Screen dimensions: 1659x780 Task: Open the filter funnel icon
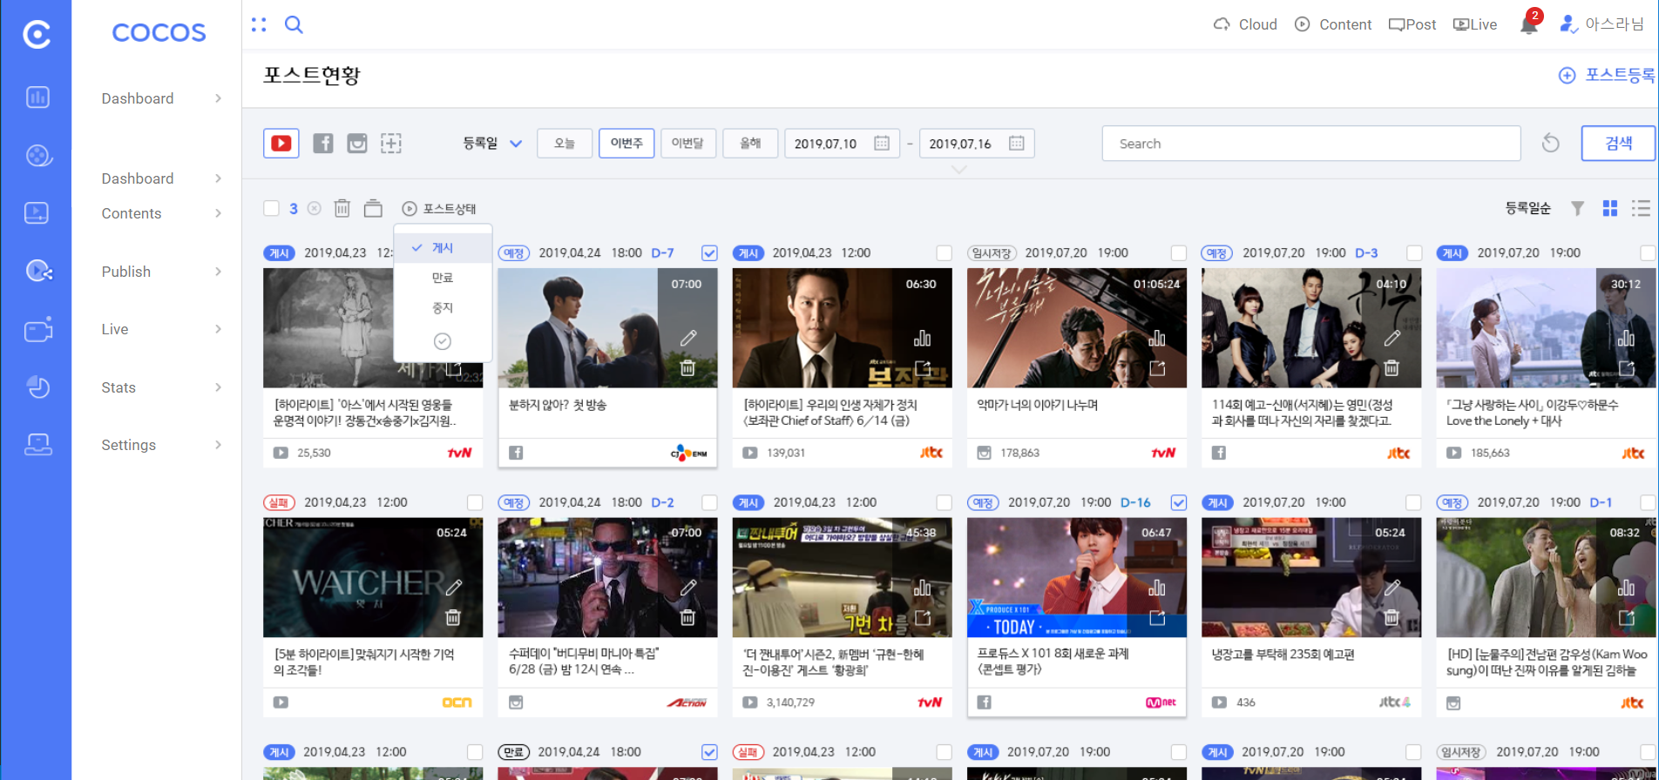[x=1577, y=208]
